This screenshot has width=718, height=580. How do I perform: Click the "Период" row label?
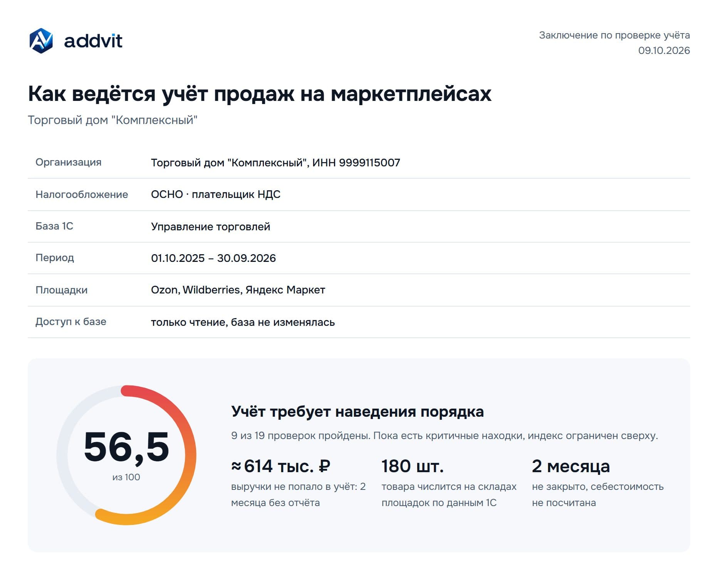55,258
